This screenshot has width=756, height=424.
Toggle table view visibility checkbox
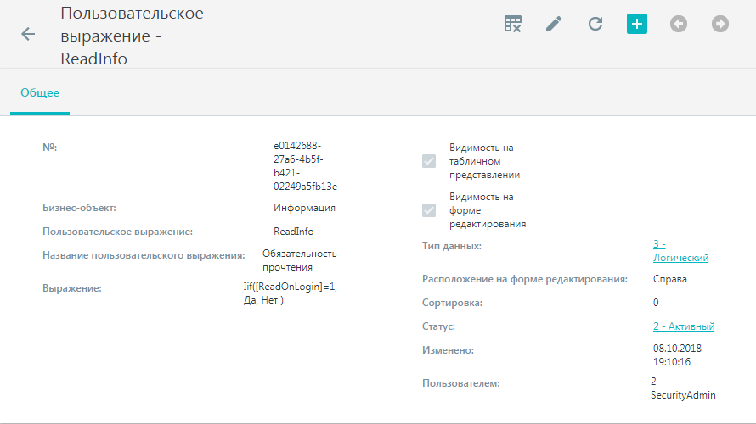[x=429, y=161]
